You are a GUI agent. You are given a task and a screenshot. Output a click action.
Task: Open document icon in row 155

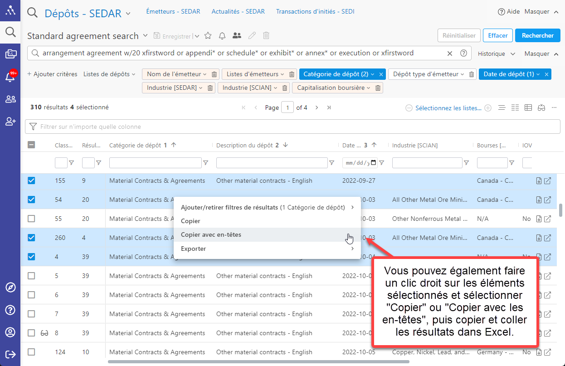539,181
